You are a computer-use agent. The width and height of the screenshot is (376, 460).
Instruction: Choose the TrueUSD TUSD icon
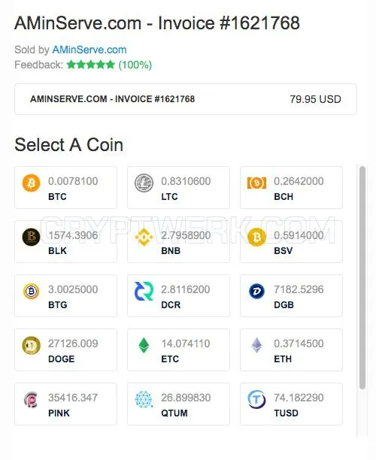tap(257, 400)
